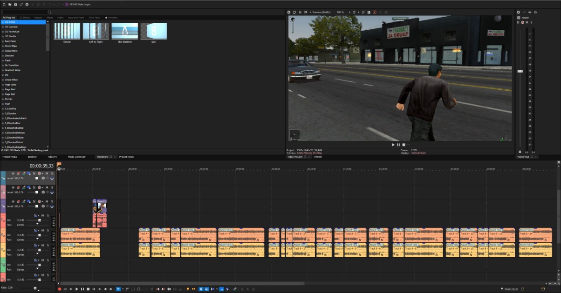Save preview snapshot to file
Image resolution: width=561 pixels, height=293 pixels.
[369, 12]
